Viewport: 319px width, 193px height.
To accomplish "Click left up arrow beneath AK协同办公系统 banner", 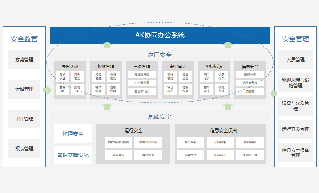I will click(107, 44).
